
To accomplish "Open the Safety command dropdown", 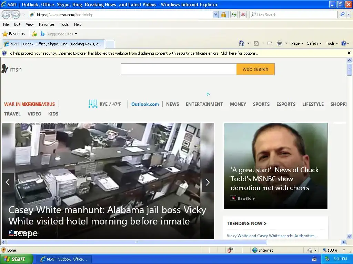I will (314, 44).
